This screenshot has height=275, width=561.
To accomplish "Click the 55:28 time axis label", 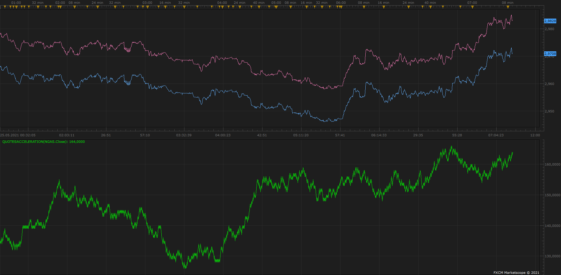I will coord(457,135).
